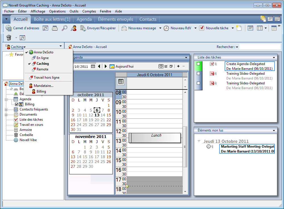The width and height of the screenshot is (284, 209).
Task: Open the Nouvelle tâche dropdown arrow
Action: point(233,28)
